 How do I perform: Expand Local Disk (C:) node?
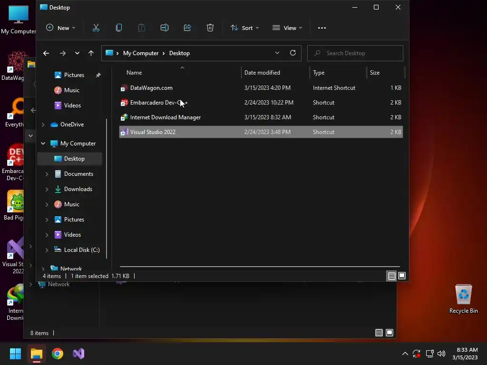coord(47,250)
